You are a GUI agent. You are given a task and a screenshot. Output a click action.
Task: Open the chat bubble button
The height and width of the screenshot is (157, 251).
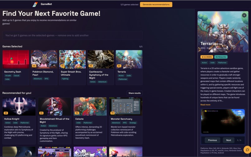[x=247, y=150]
